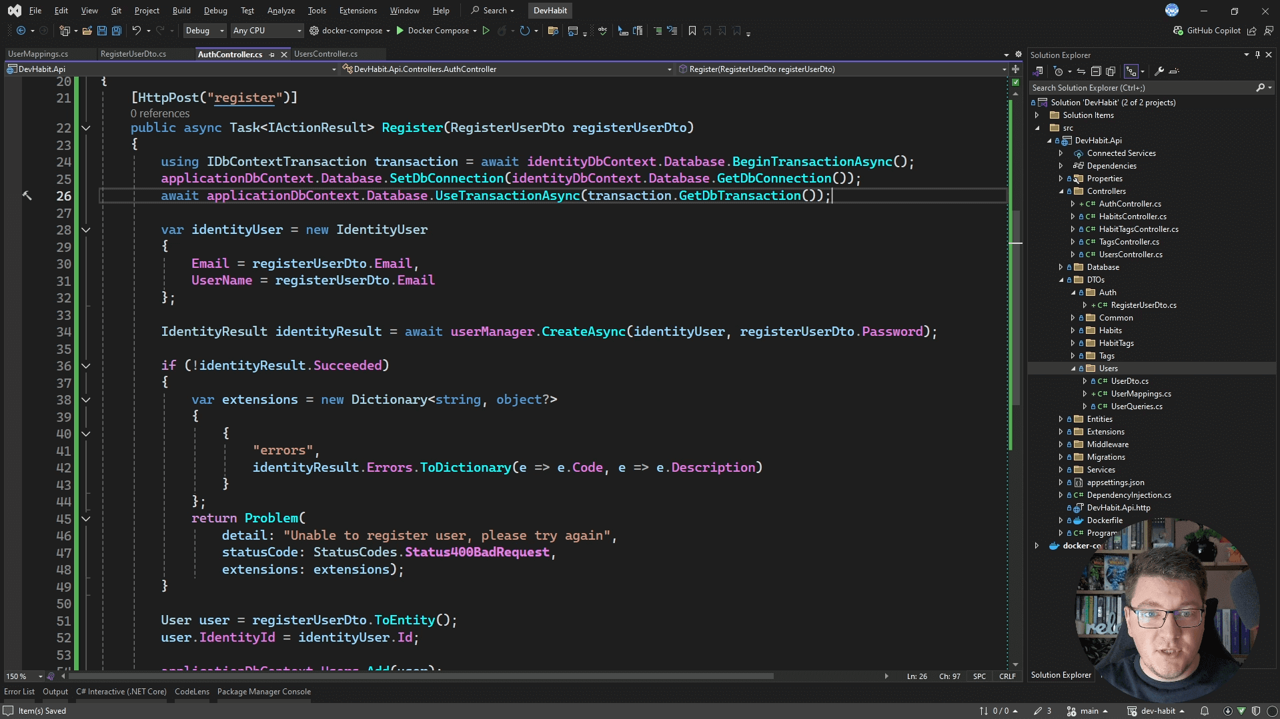Open the Package Manager Console
The width and height of the screenshot is (1280, 719).
point(264,692)
